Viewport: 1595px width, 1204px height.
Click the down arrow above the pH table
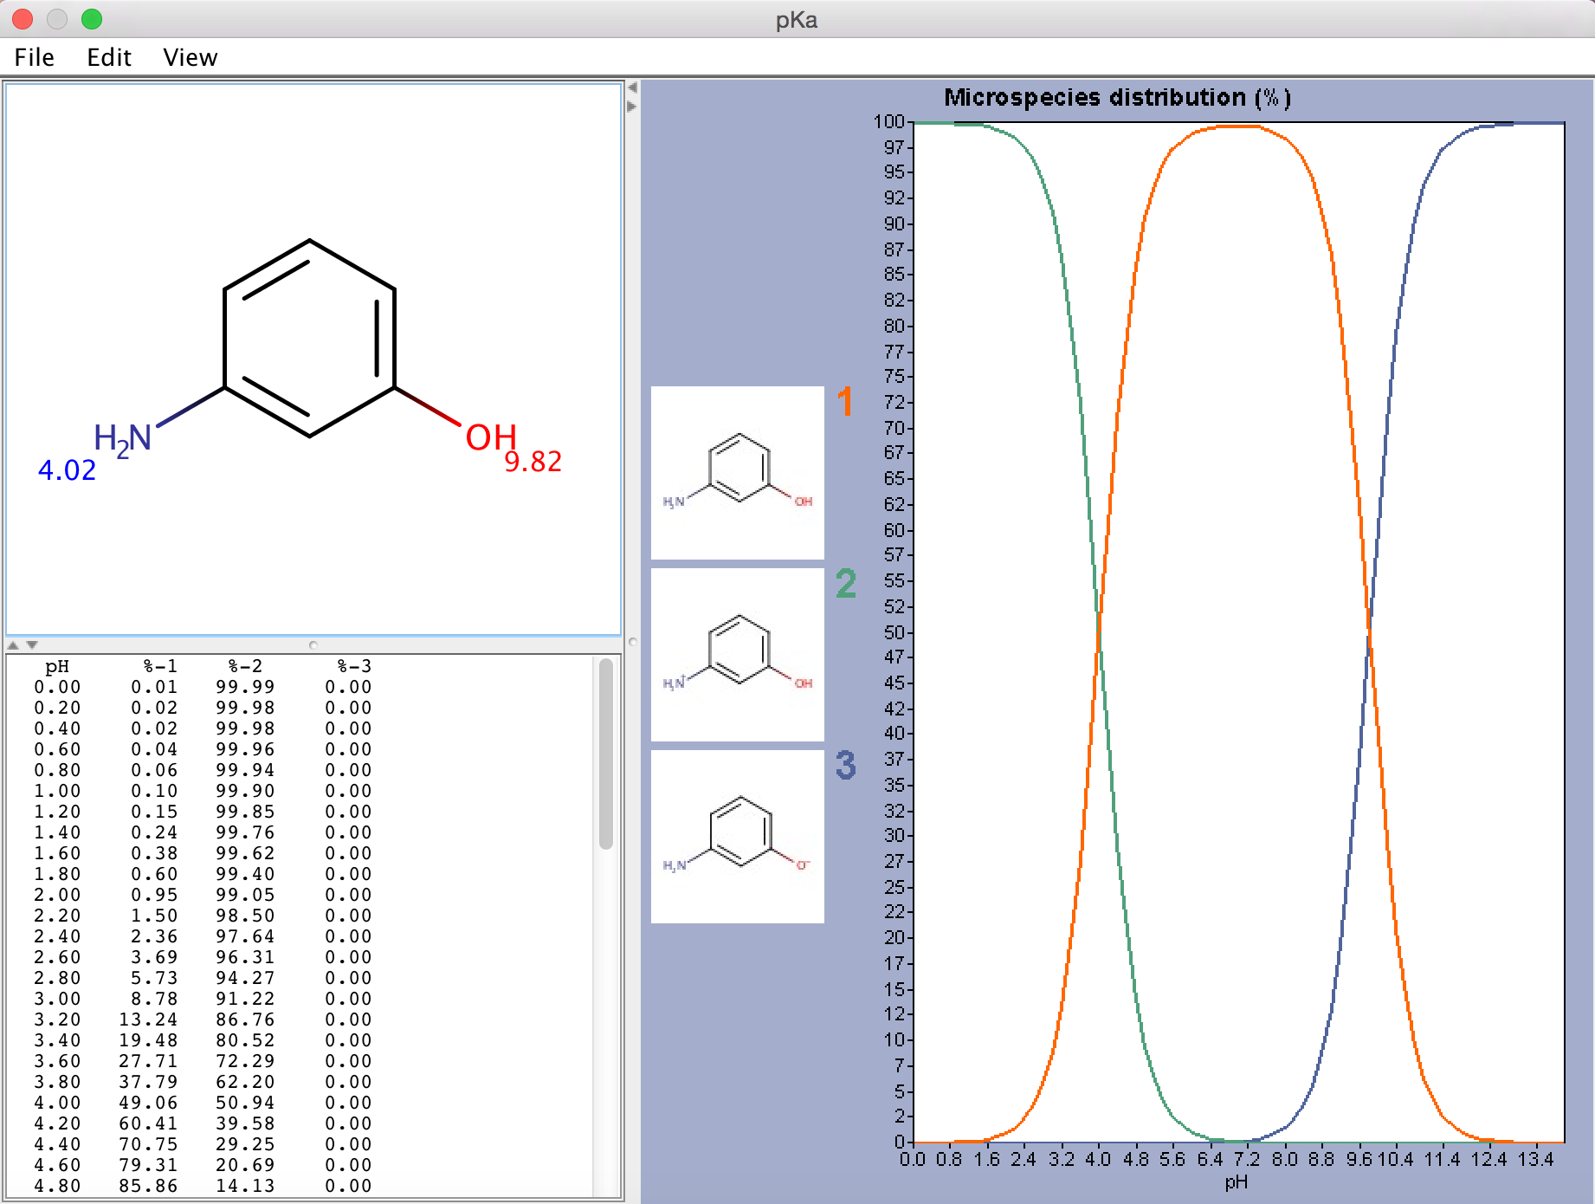click(x=32, y=645)
